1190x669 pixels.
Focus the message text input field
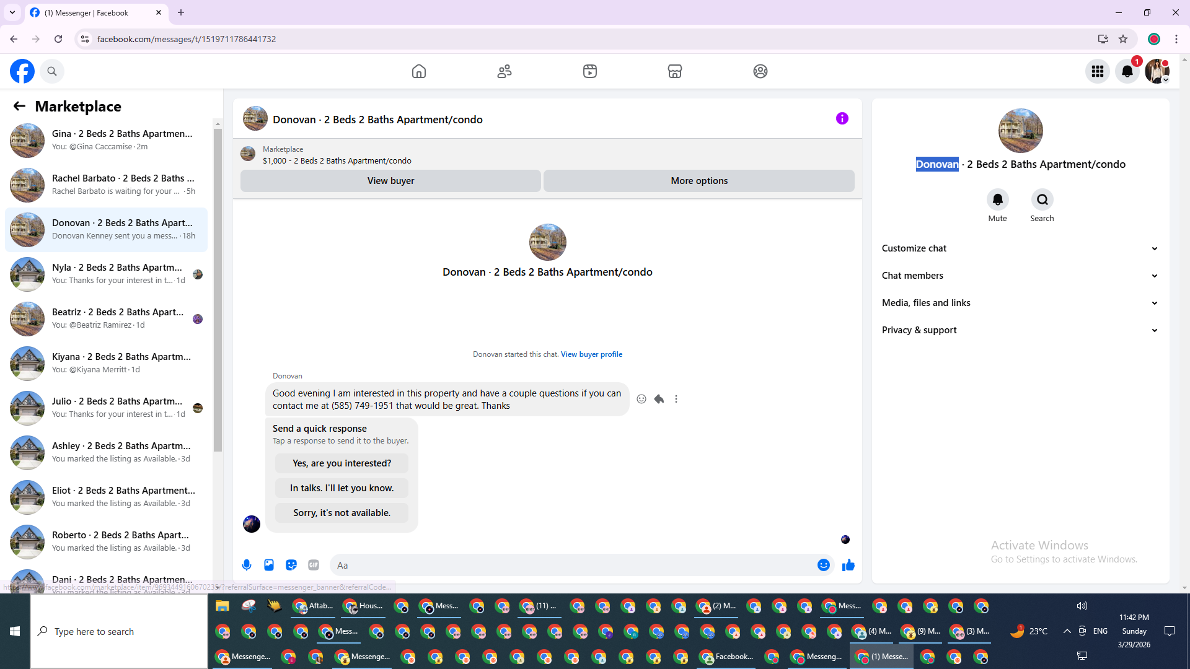click(x=573, y=565)
